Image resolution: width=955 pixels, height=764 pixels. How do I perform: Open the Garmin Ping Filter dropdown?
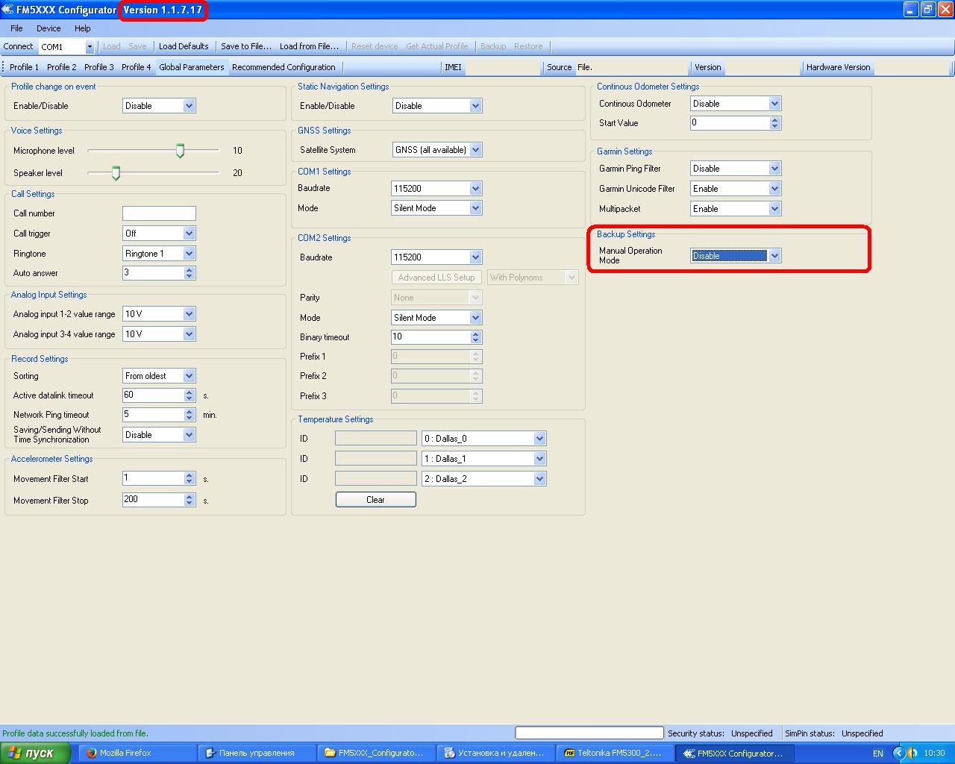774,169
